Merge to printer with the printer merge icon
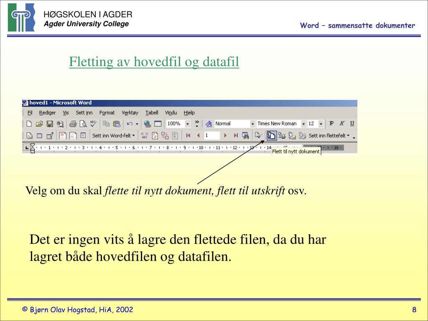 (x=282, y=135)
